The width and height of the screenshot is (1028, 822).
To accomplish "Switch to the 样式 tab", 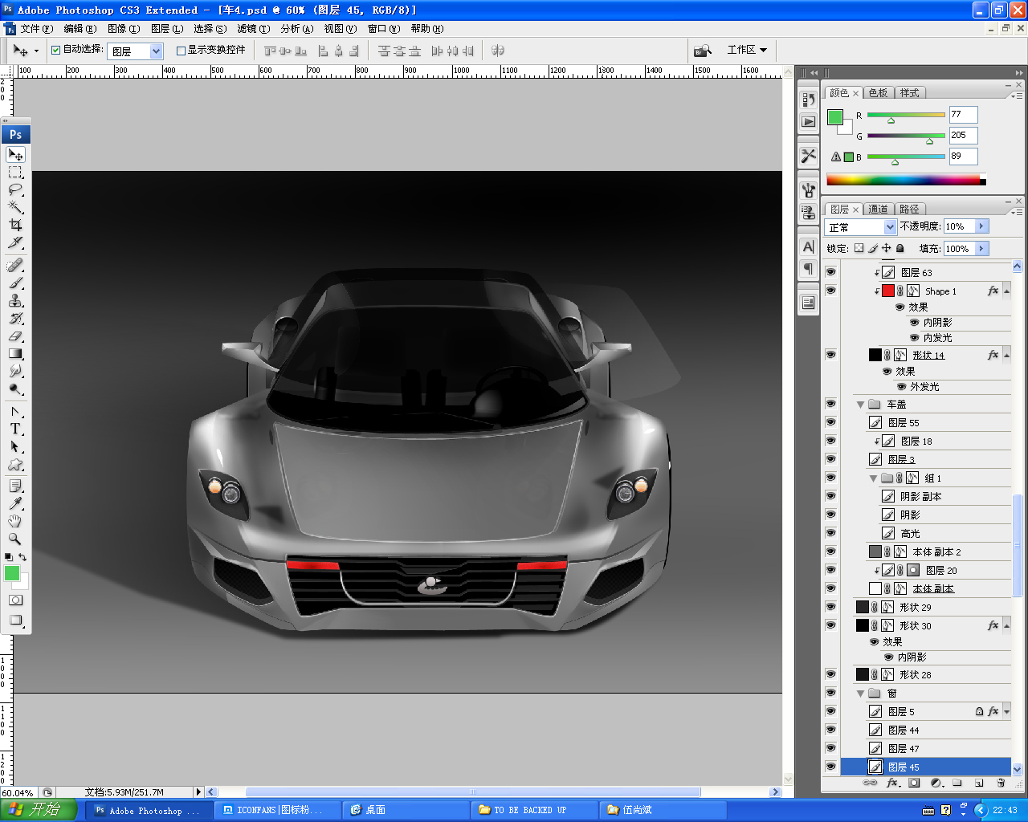I will click(909, 93).
